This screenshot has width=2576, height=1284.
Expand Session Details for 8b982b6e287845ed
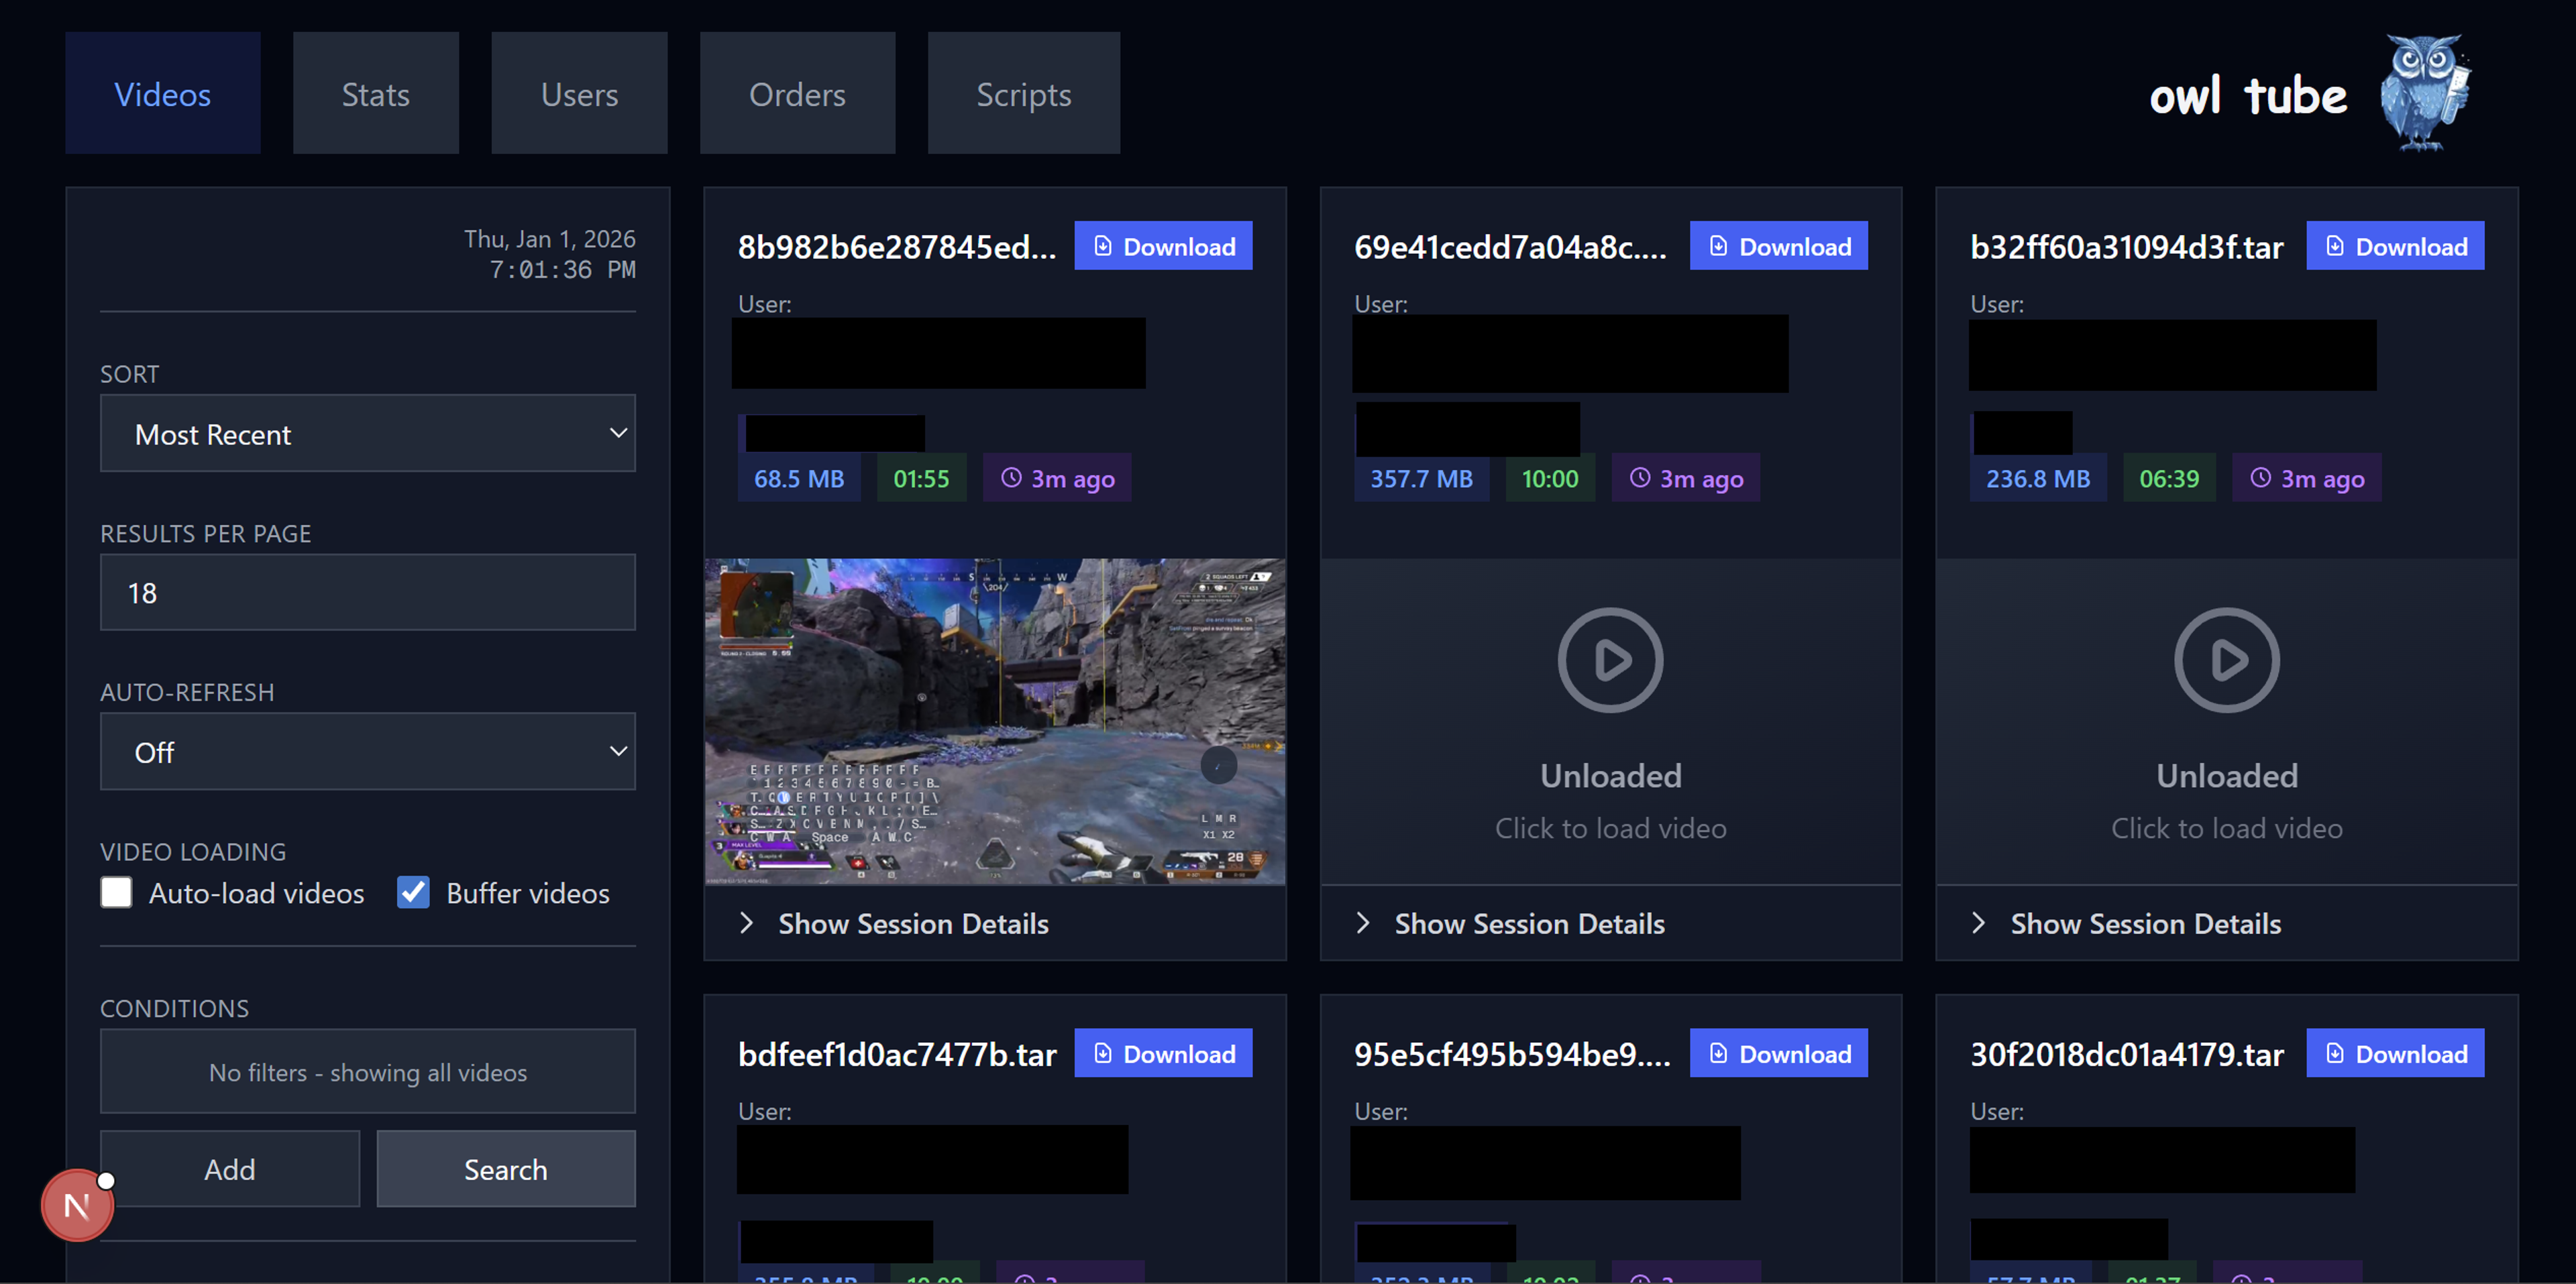click(x=995, y=923)
